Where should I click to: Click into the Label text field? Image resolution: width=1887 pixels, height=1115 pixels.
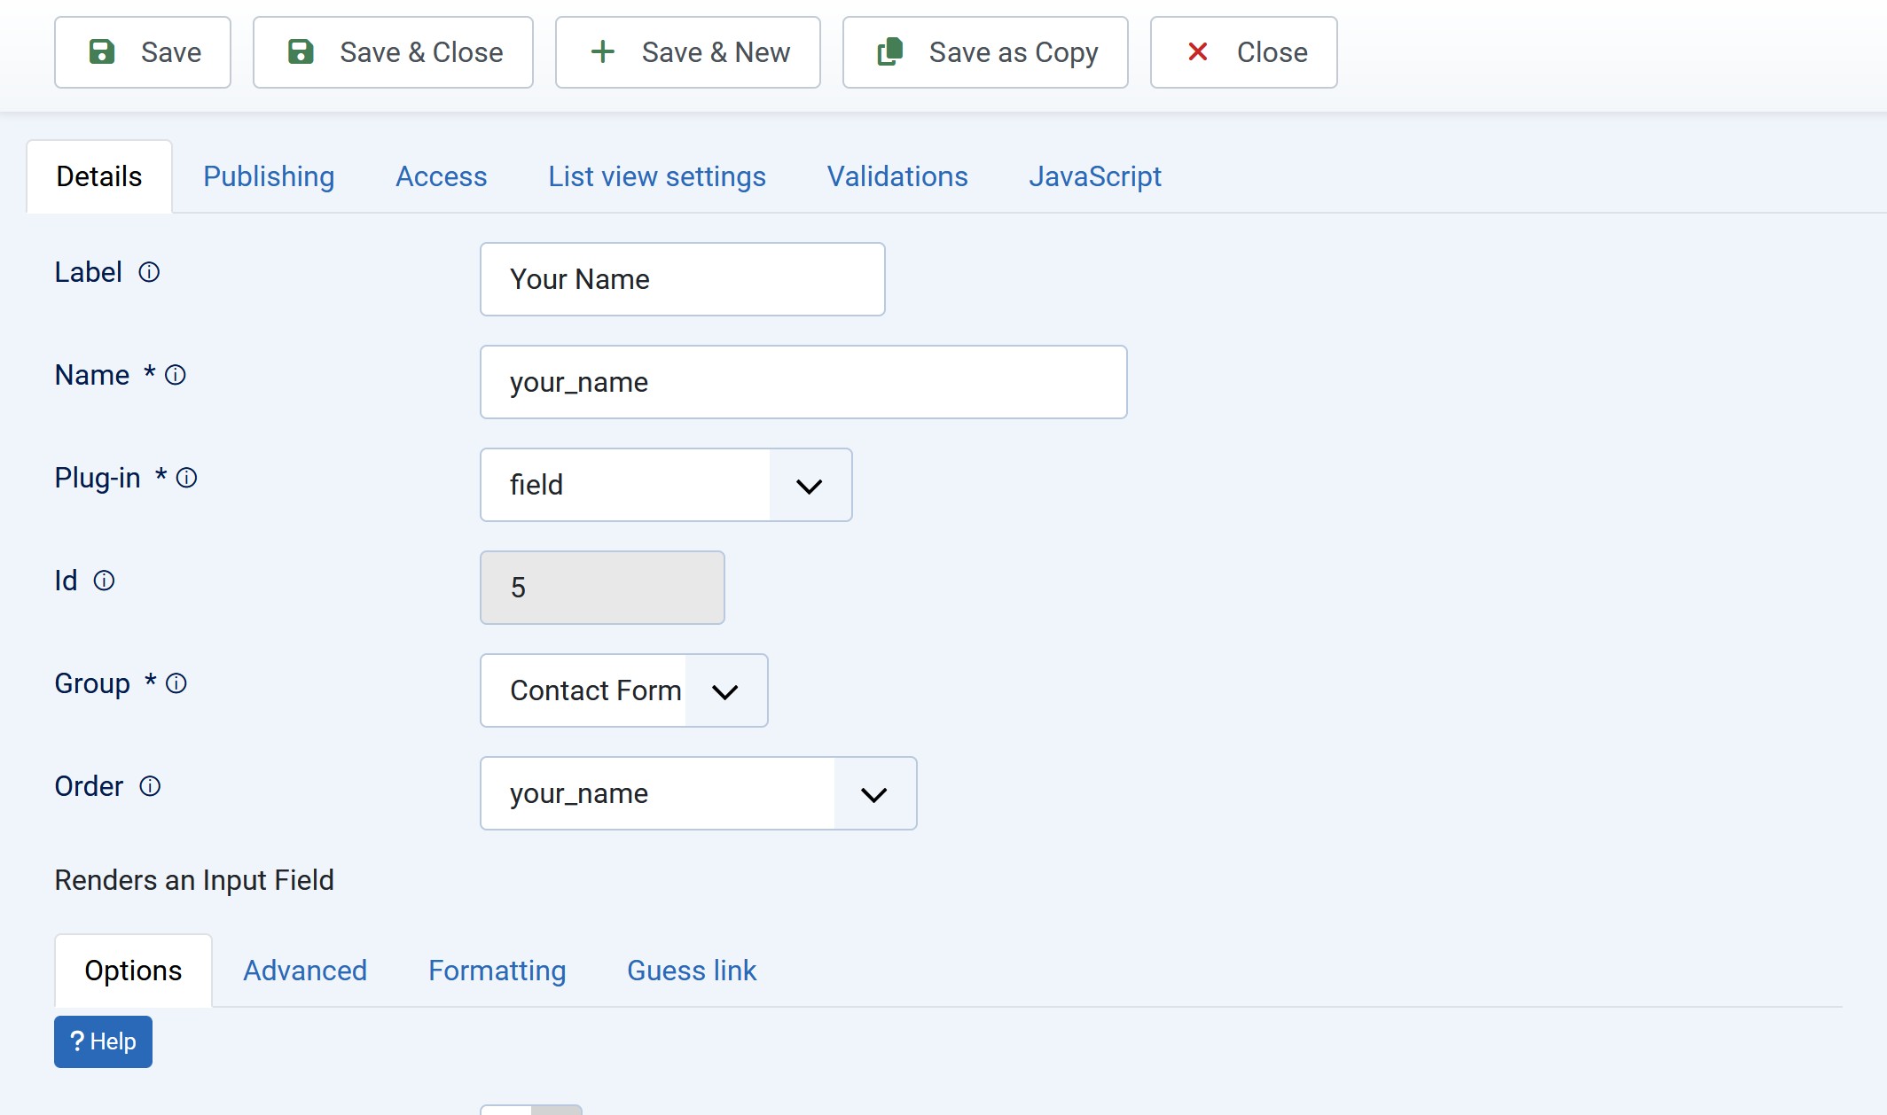tap(682, 279)
